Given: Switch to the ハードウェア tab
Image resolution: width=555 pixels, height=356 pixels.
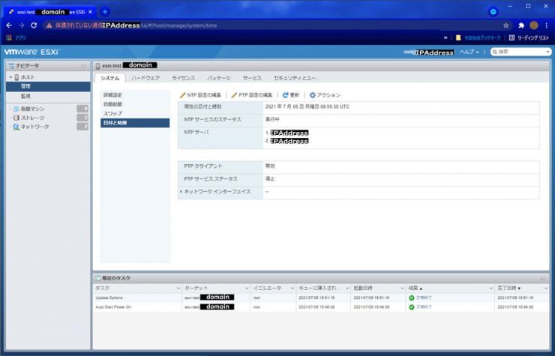Looking at the screenshot, I should [x=145, y=78].
